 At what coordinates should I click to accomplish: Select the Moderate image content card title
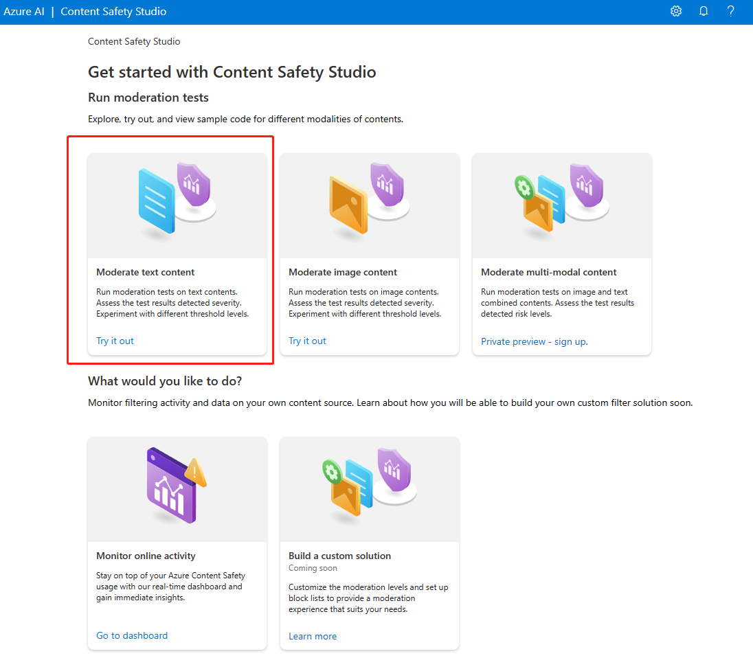[x=343, y=272]
